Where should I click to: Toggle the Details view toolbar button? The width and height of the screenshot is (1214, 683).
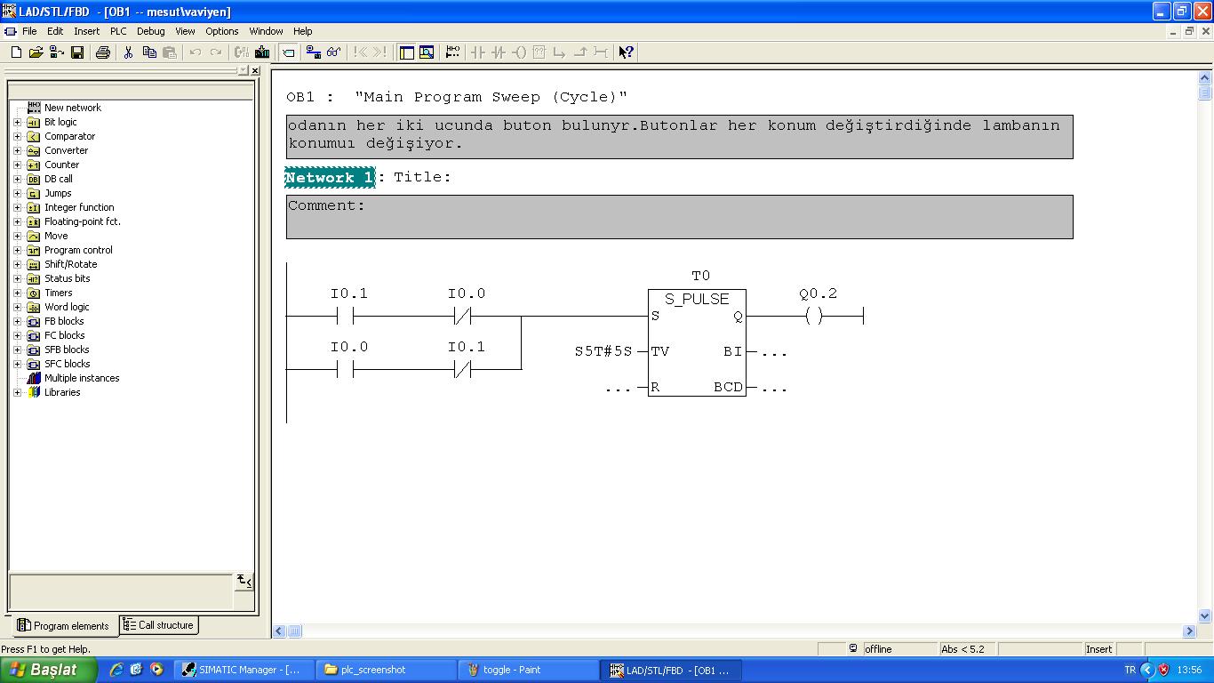pyautogui.click(x=427, y=52)
